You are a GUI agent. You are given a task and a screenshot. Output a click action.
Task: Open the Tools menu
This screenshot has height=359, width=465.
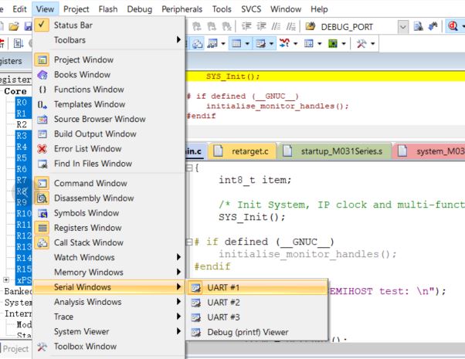point(222,9)
